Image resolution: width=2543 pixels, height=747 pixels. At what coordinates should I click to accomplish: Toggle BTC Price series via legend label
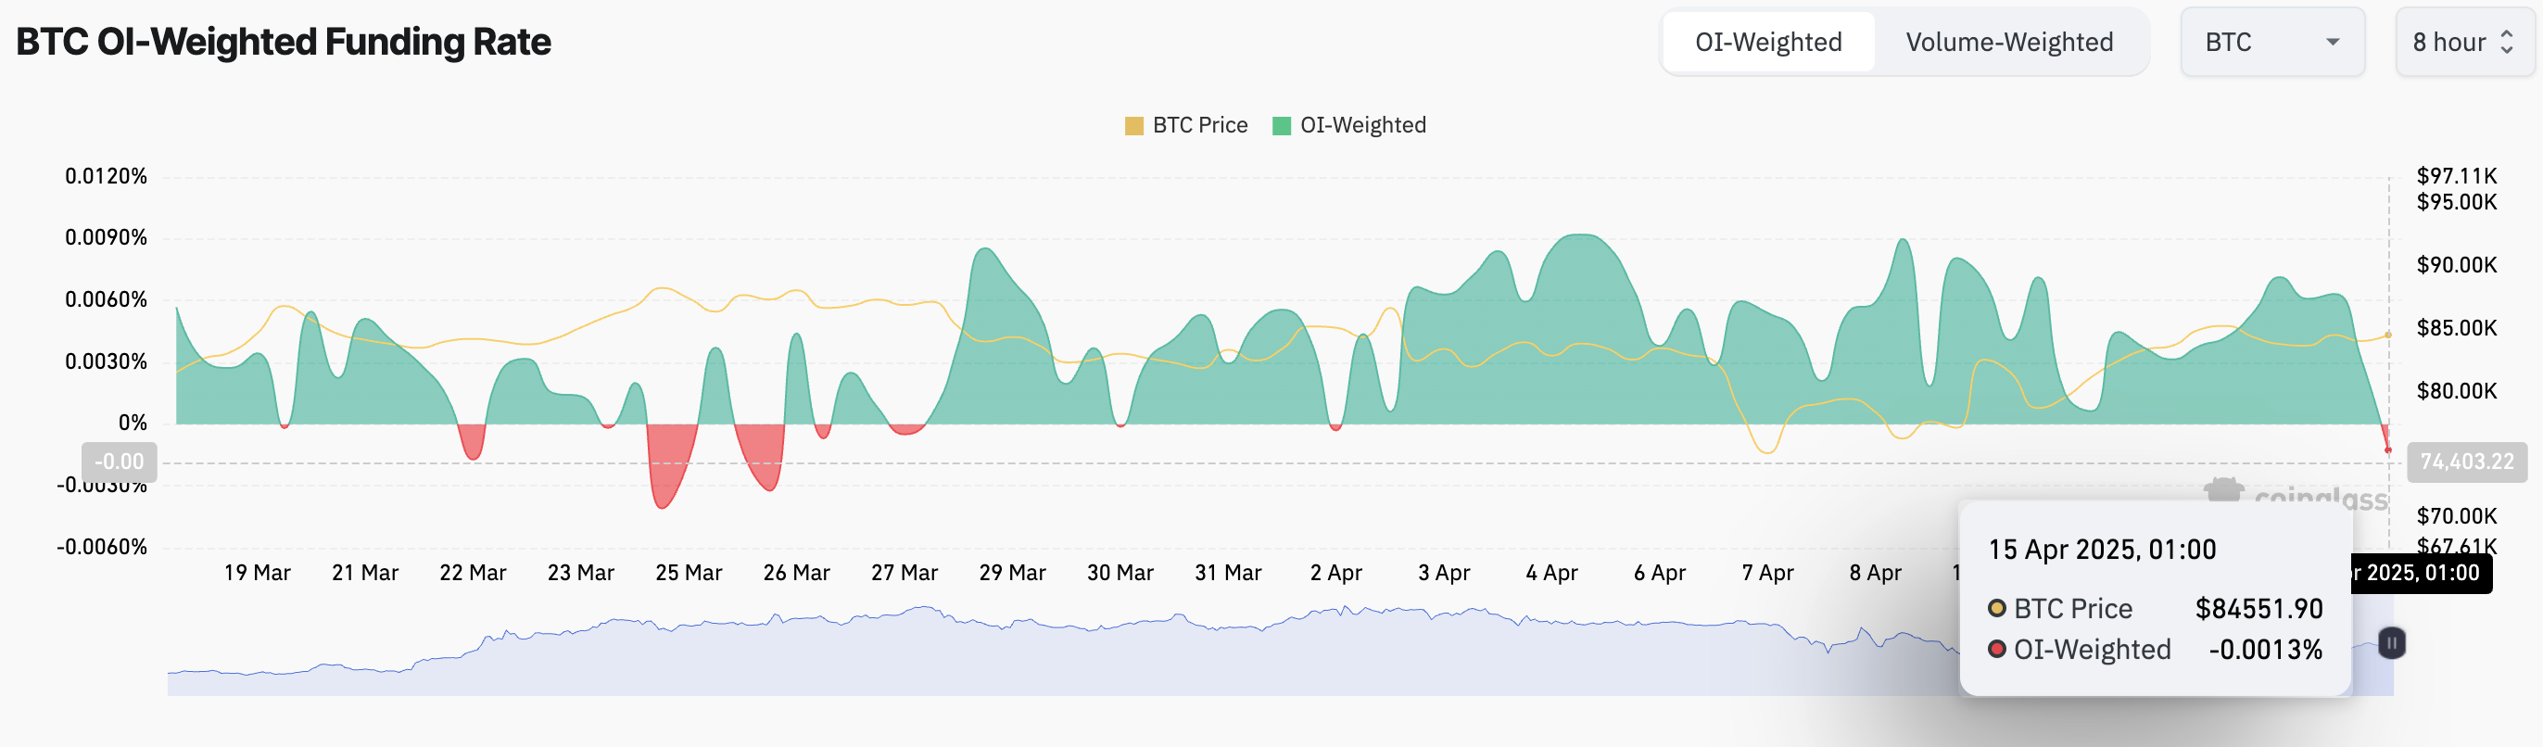[1199, 125]
